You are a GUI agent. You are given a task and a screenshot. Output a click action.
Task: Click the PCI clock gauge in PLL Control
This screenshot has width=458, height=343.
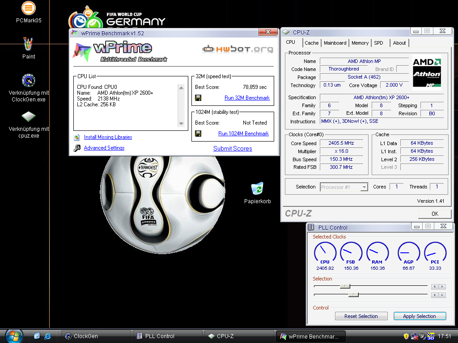[435, 253]
